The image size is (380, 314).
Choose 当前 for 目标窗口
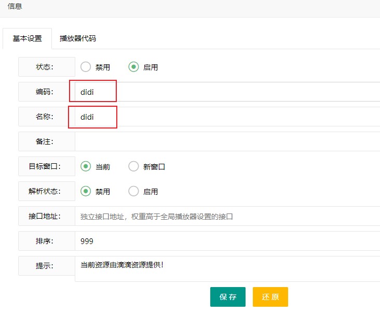tap(86, 166)
